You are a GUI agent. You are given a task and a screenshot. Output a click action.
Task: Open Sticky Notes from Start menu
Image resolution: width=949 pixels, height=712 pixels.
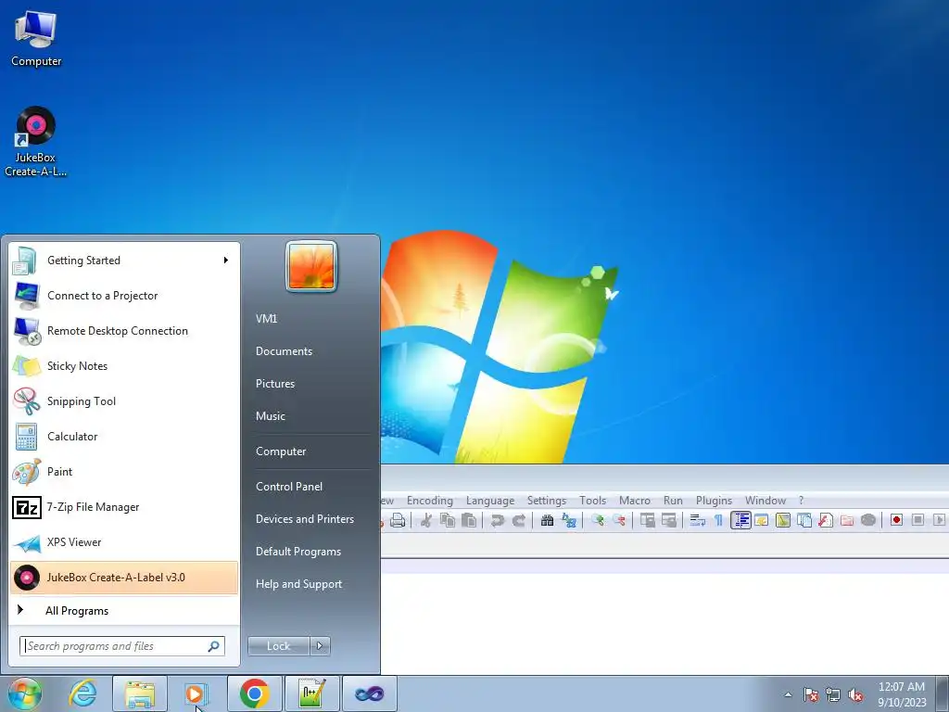click(124, 365)
